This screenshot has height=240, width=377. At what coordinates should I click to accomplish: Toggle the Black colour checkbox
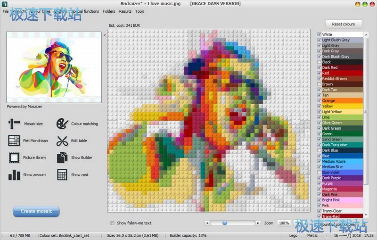click(x=320, y=62)
